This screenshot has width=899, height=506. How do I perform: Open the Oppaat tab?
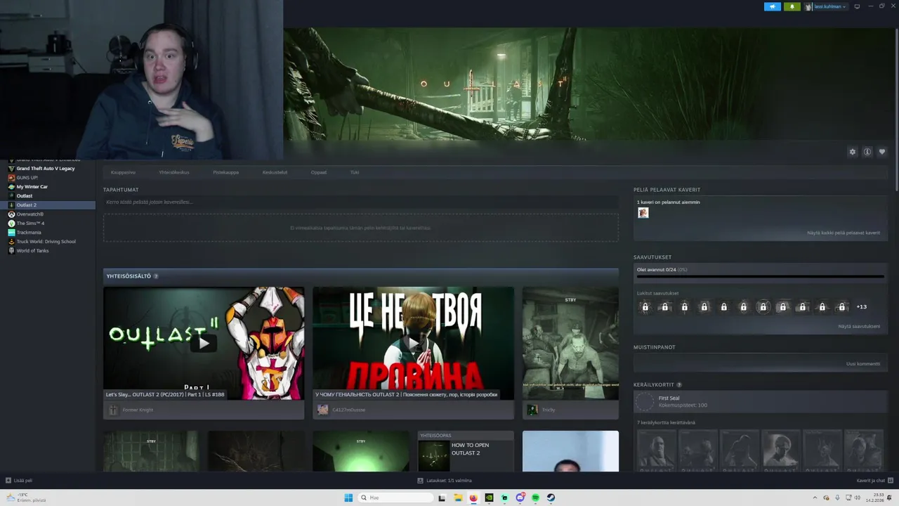319,172
